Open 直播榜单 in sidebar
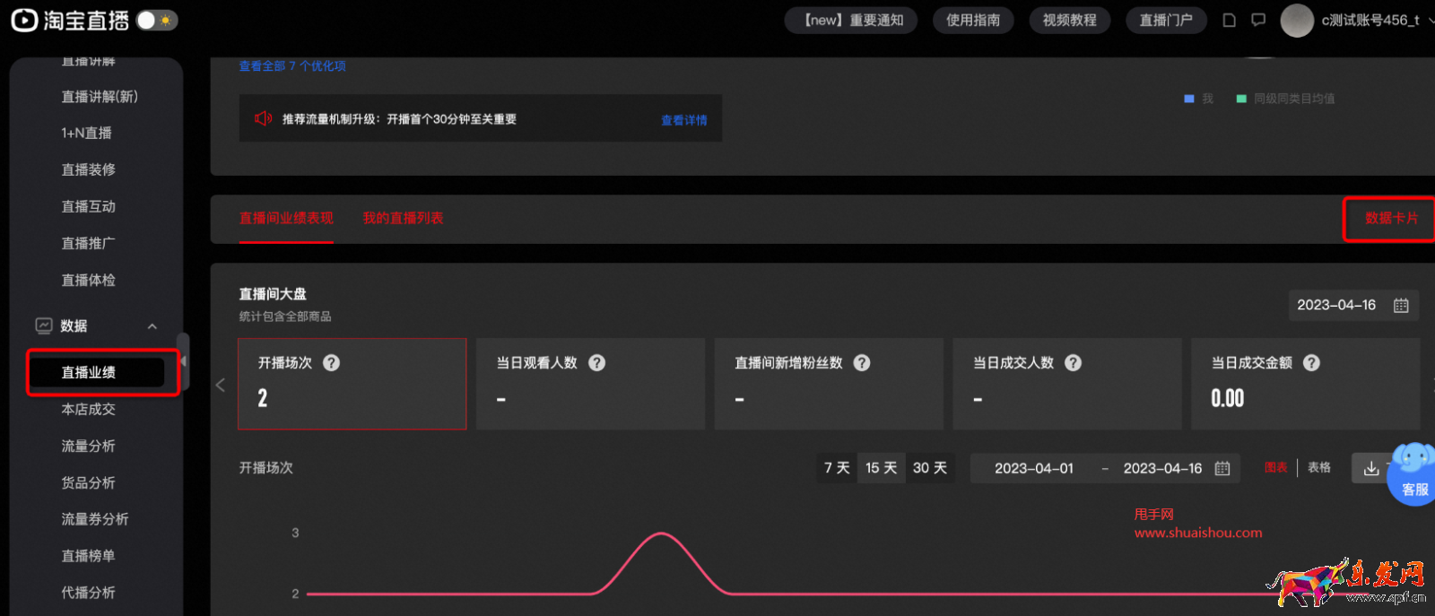 coord(89,556)
